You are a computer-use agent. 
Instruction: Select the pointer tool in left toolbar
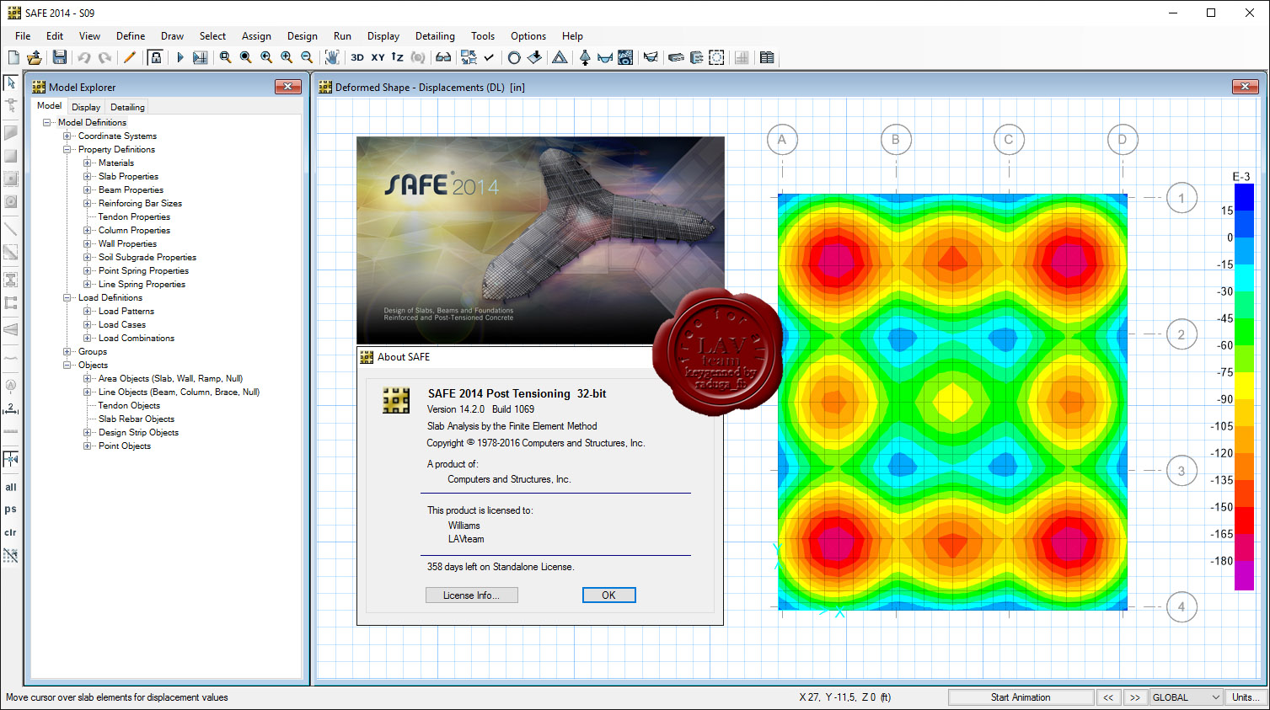[x=11, y=83]
